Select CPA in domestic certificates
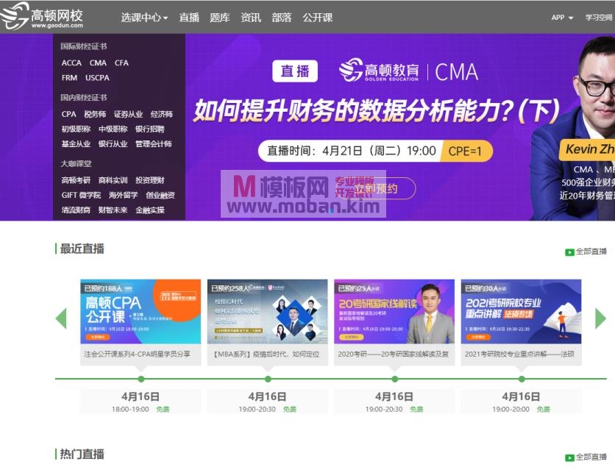The width and height of the screenshot is (615, 470). [68, 114]
